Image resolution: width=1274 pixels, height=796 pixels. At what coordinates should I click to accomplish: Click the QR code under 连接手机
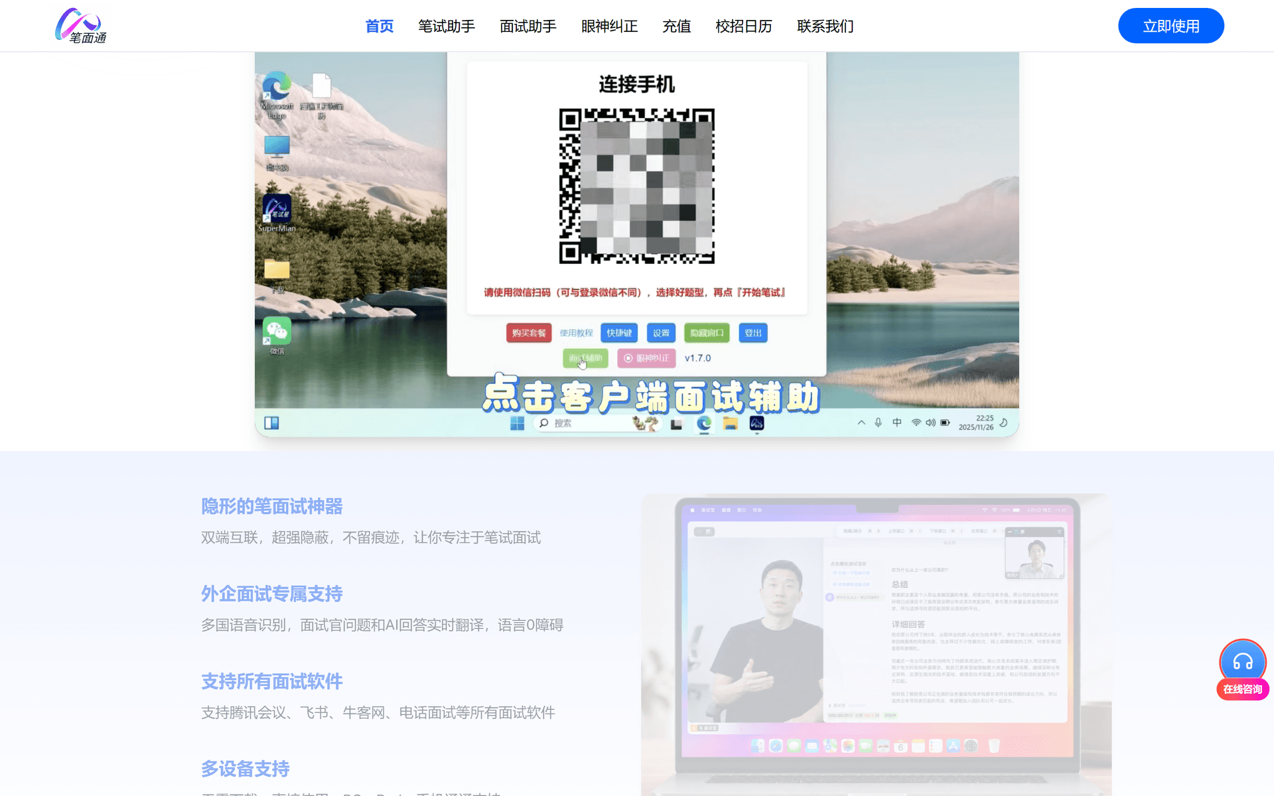(x=637, y=186)
